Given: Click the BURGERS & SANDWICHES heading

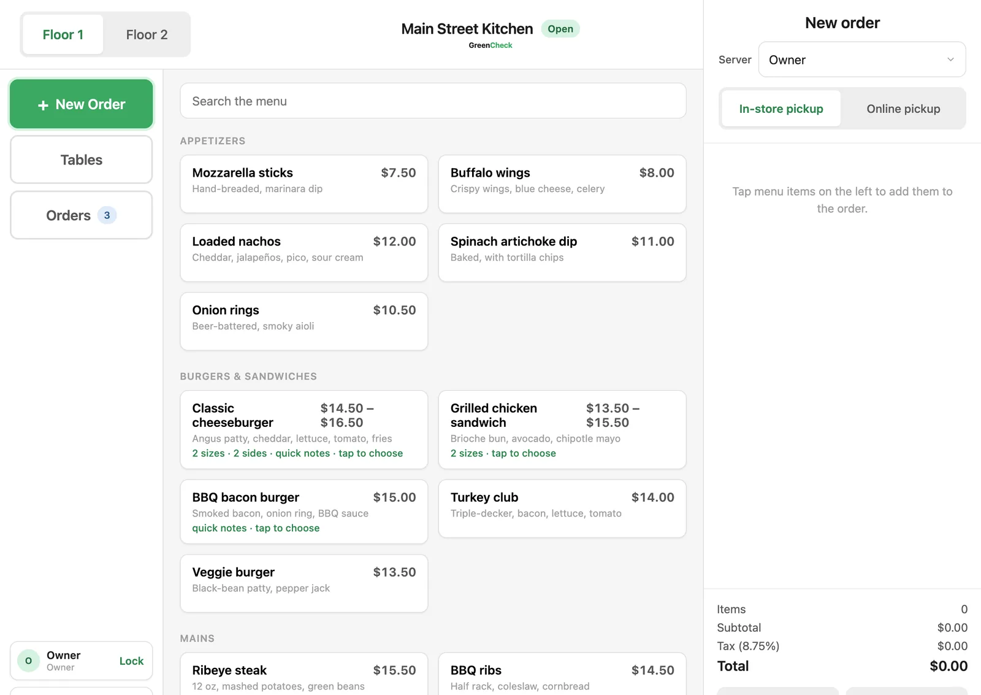Looking at the screenshot, I should click(x=248, y=377).
